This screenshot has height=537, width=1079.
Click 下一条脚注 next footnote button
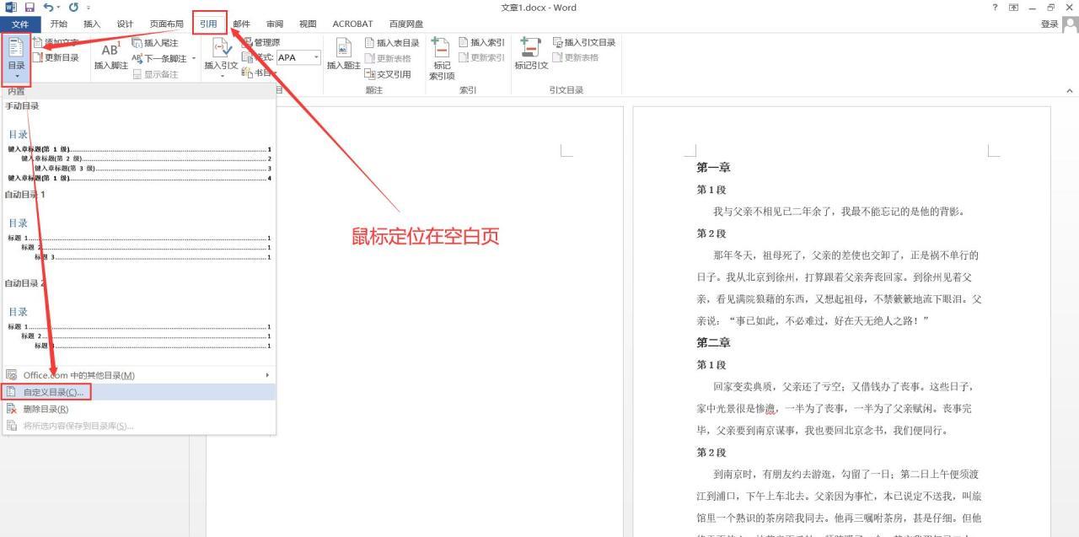tap(158, 58)
